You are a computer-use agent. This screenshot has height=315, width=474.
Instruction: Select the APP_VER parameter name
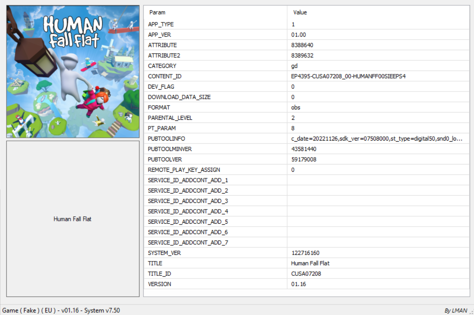point(160,35)
